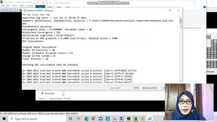
Task: Open Task View on taskbar
Action: 79,119
